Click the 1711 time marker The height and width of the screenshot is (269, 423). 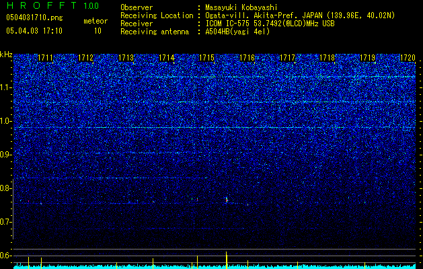(45, 58)
